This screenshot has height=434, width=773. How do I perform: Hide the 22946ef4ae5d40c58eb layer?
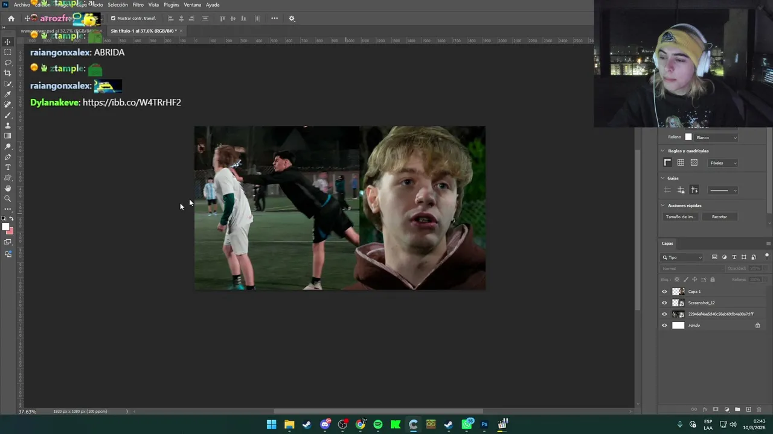(665, 314)
